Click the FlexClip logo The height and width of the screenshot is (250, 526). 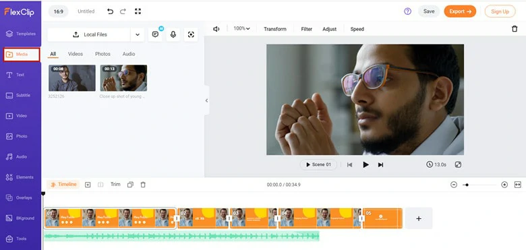pos(19,11)
